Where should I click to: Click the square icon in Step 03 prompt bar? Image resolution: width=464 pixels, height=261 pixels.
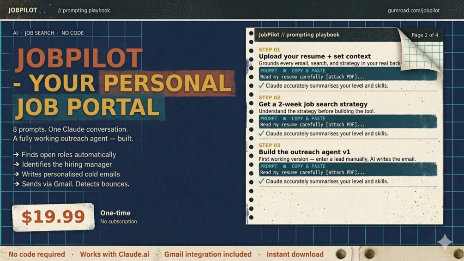coord(285,167)
